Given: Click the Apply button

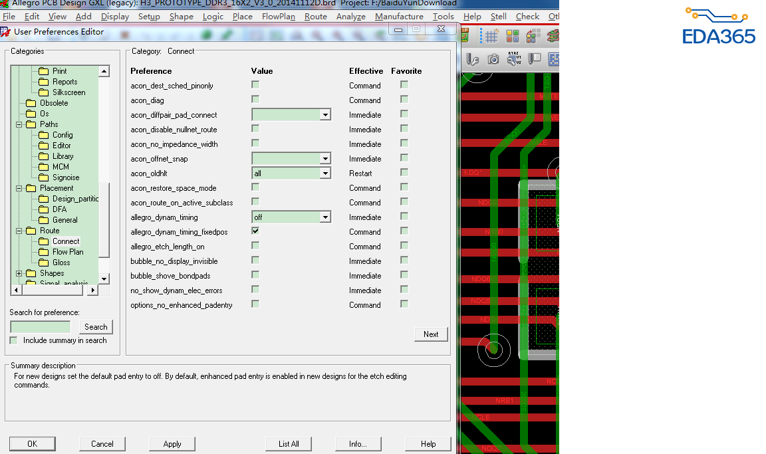Looking at the screenshot, I should 172,444.
